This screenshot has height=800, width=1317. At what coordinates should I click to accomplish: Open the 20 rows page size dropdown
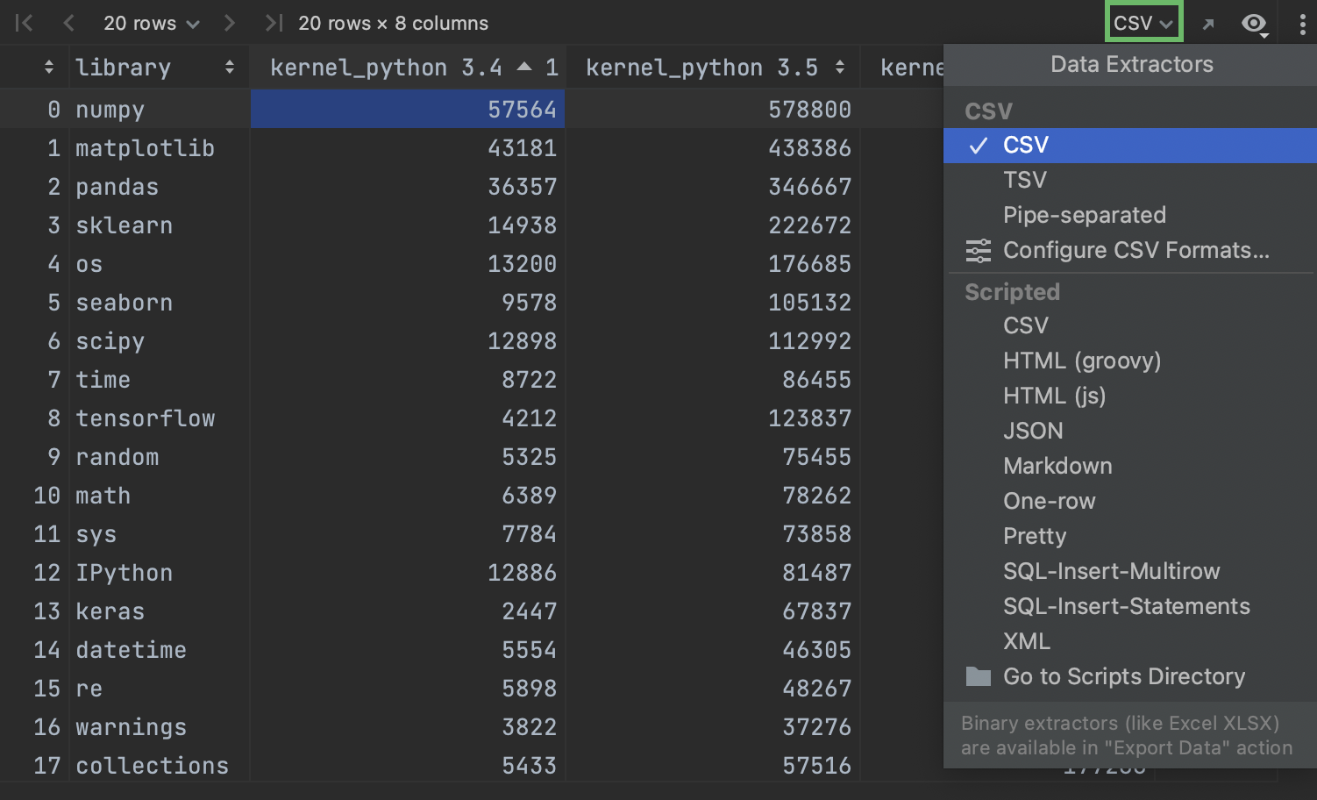[151, 23]
